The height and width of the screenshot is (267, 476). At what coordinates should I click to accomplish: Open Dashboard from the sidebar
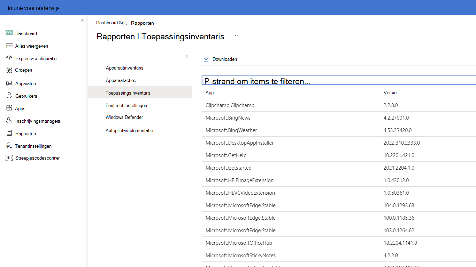coord(26,33)
